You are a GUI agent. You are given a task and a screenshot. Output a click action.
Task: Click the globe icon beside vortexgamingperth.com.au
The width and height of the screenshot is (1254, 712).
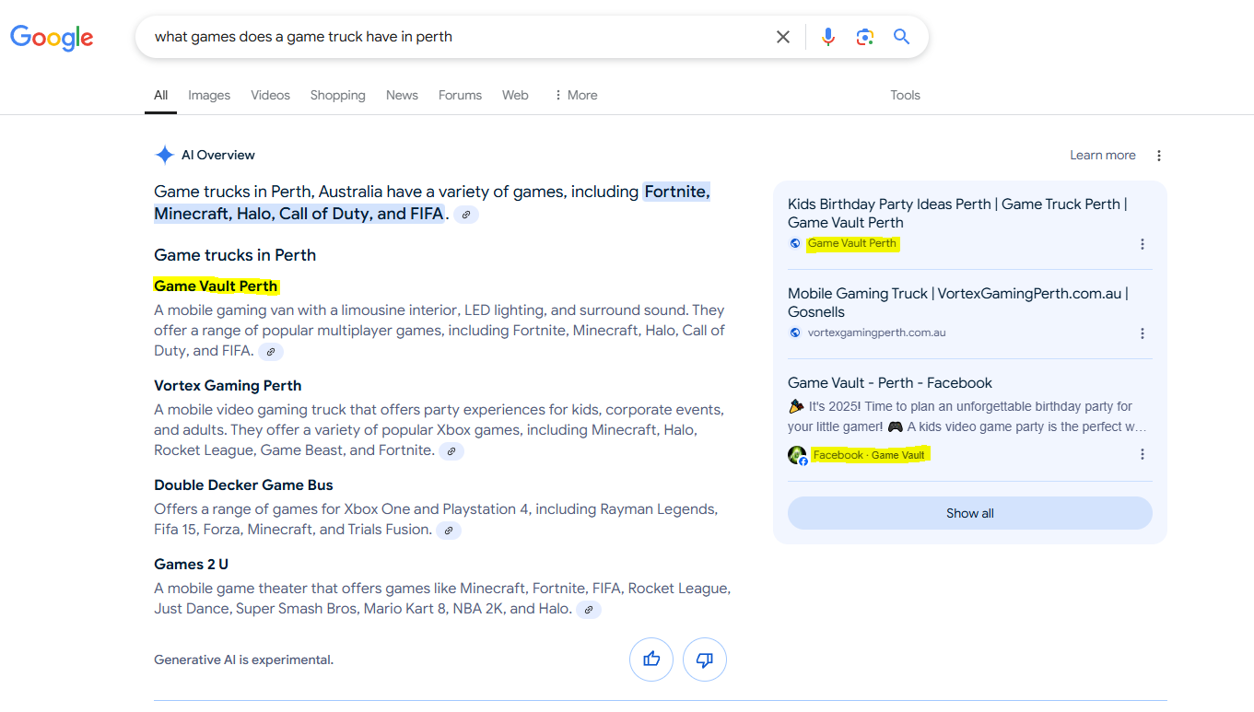795,333
